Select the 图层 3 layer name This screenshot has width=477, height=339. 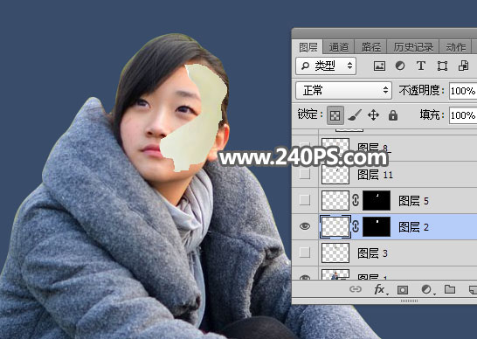372,253
